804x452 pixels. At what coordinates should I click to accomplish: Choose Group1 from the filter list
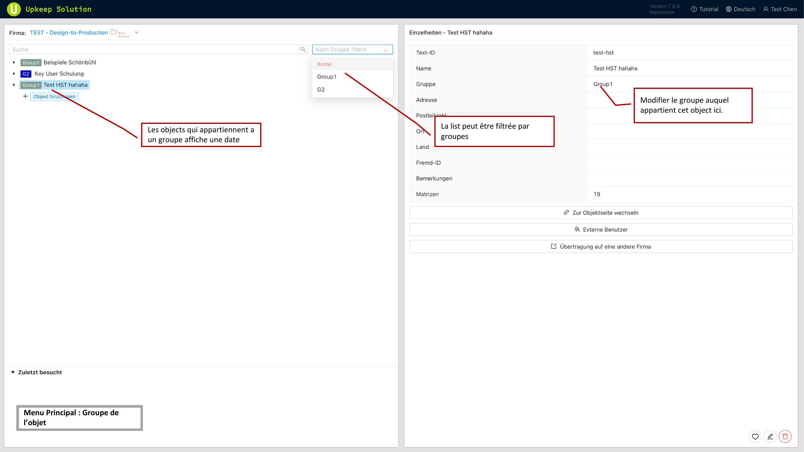point(326,77)
